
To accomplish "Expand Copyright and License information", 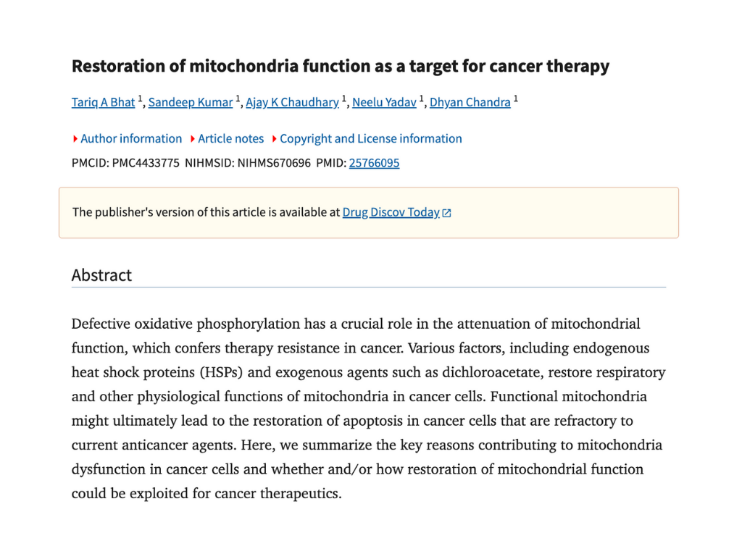I will [370, 138].
